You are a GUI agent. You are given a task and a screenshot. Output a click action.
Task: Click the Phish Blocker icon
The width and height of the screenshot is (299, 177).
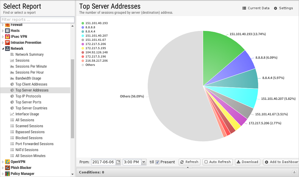point(7,168)
